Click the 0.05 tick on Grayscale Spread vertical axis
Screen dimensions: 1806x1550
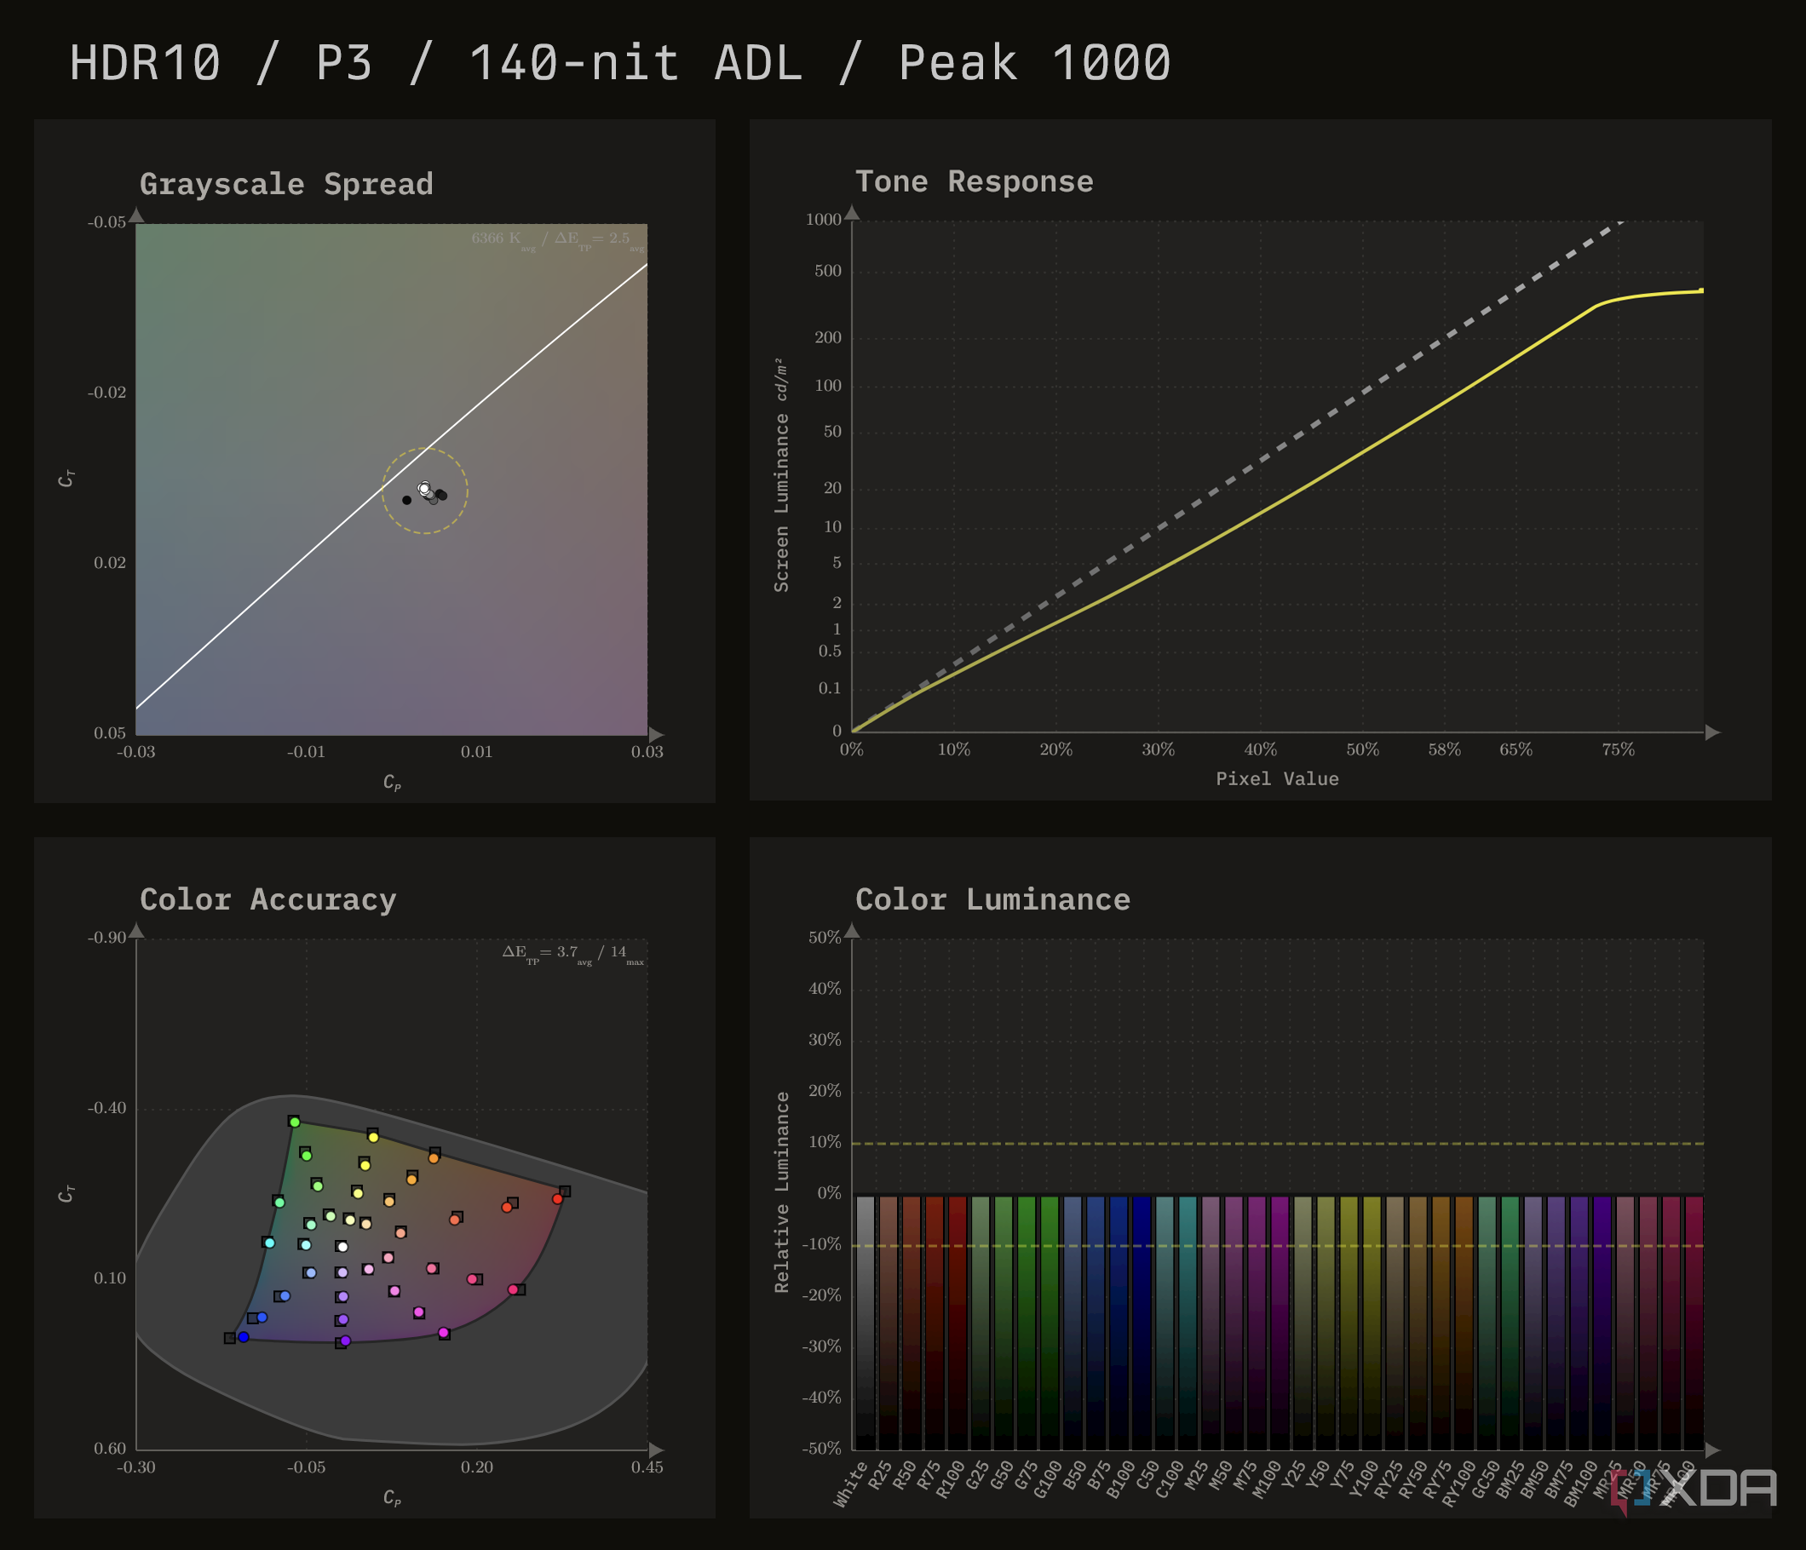(110, 732)
